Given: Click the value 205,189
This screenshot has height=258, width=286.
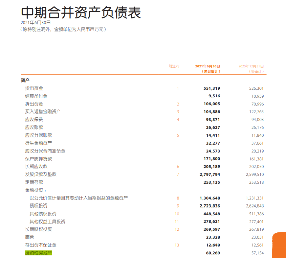Looking at the screenshot, I should [212, 167].
